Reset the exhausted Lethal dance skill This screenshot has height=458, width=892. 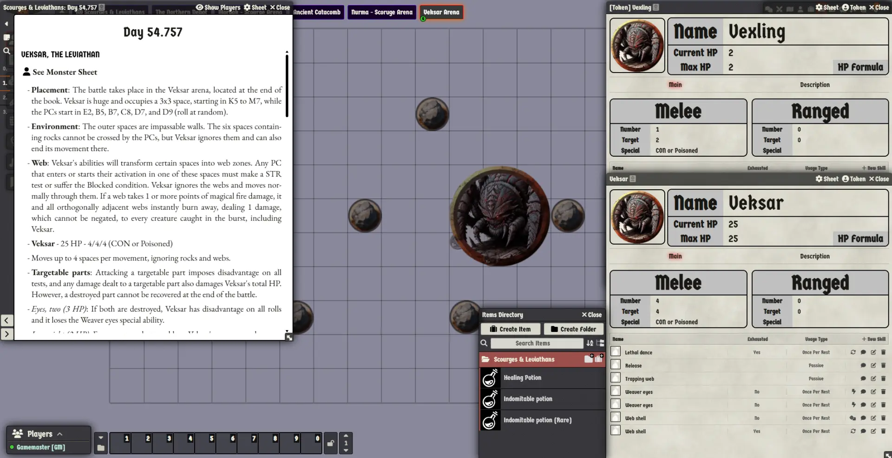coord(853,352)
